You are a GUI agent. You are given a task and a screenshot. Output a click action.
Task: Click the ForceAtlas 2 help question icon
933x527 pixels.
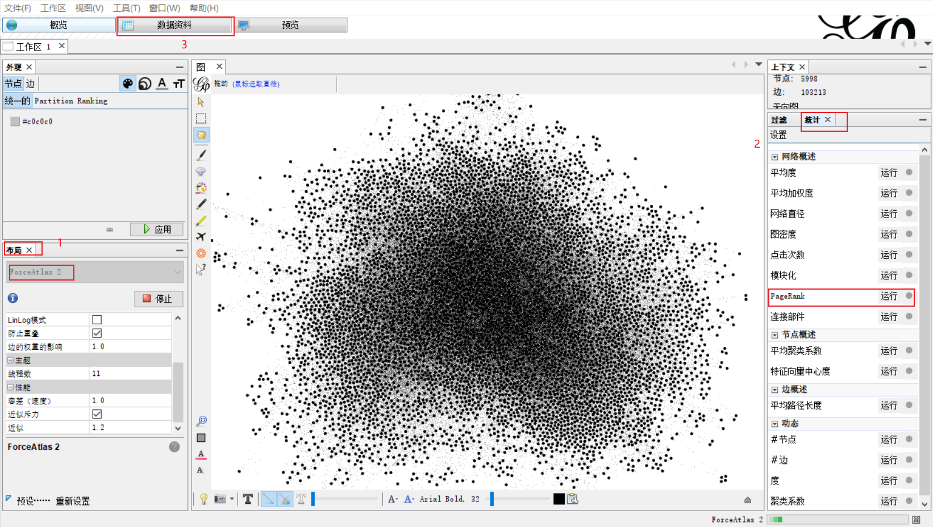coord(174,447)
